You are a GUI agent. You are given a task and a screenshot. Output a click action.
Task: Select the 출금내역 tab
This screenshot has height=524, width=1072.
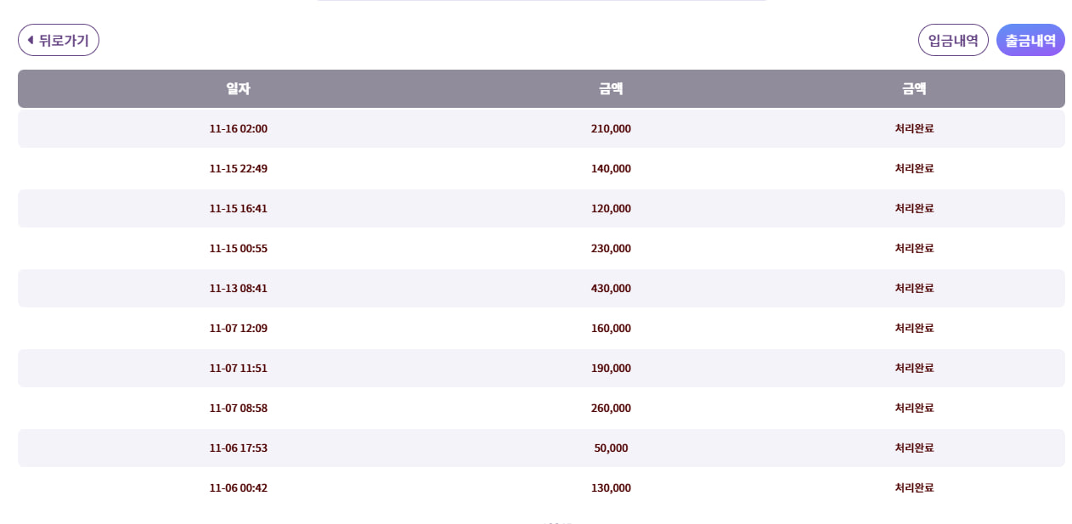pos(1030,40)
